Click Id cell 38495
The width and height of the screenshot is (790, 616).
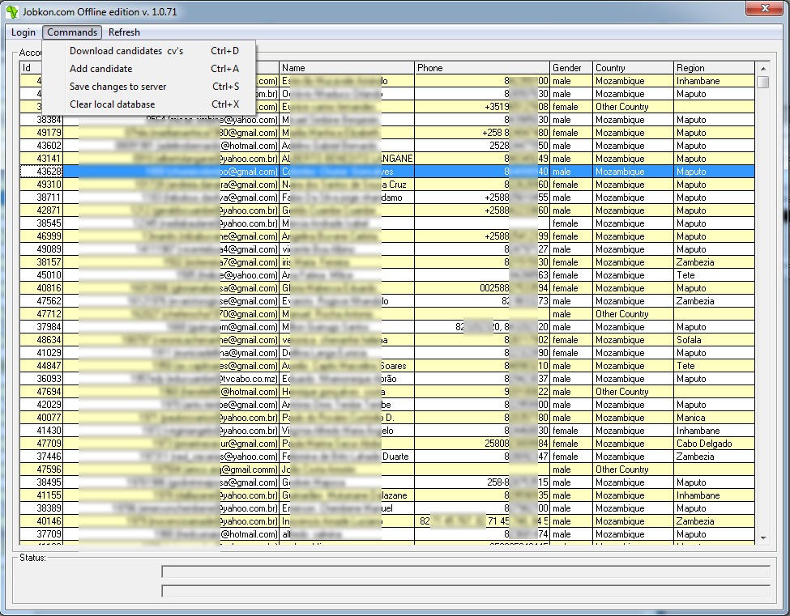[x=41, y=482]
